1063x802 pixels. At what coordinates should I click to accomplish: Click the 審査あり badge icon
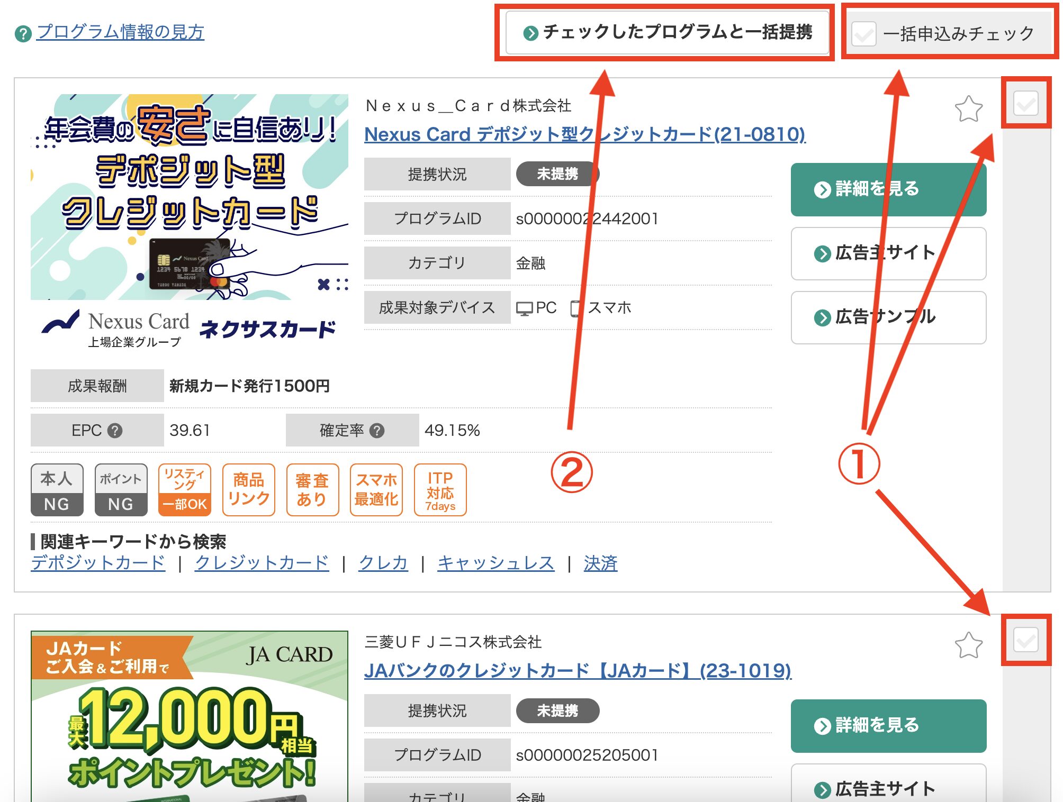pyautogui.click(x=312, y=490)
